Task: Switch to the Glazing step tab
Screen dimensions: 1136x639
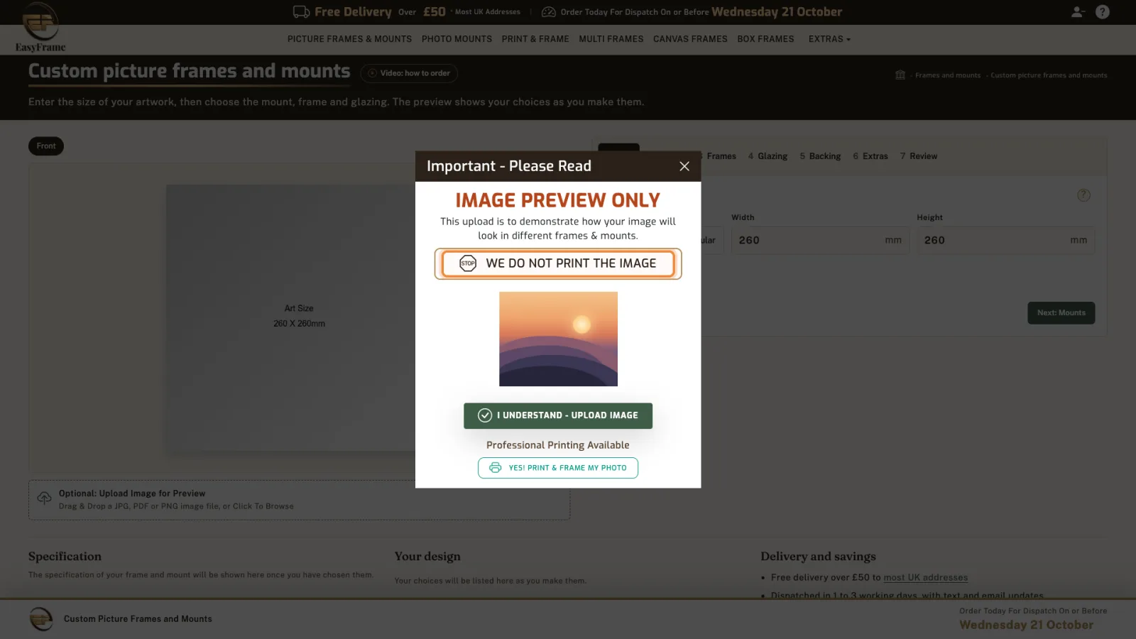Action: [x=768, y=156]
